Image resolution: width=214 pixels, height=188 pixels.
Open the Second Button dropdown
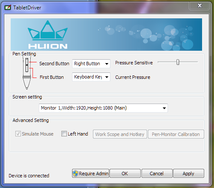[x=91, y=64]
